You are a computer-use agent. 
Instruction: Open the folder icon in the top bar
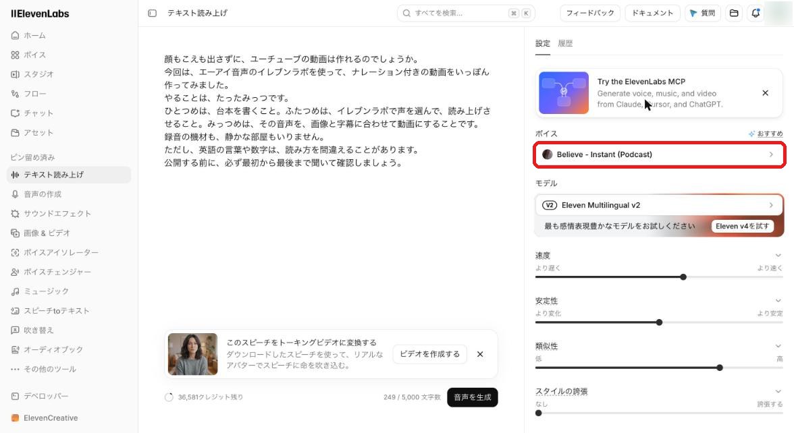pyautogui.click(x=734, y=13)
